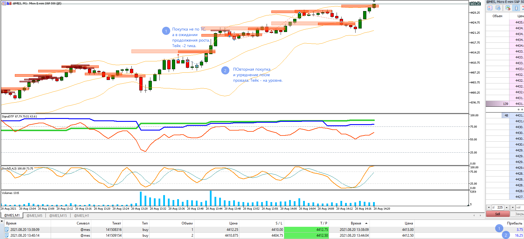524x239 pixels.
Task: Increase the sl value with up arrow
Action: pyautogui.click(x=507, y=207)
